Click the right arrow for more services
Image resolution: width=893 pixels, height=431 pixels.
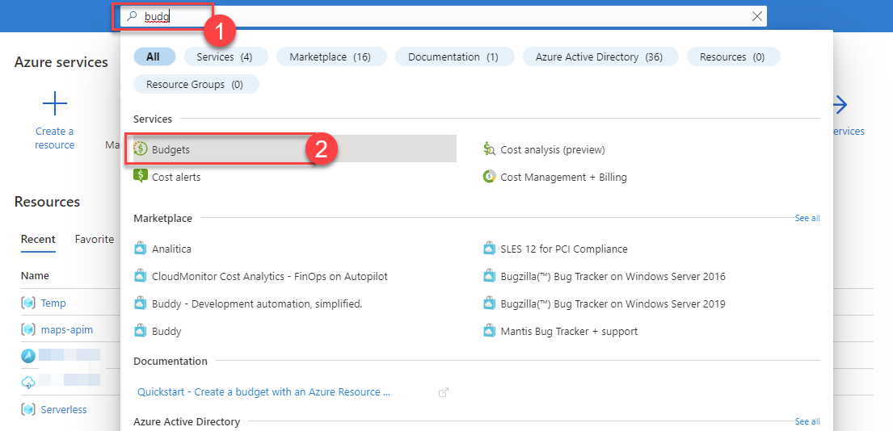click(x=840, y=103)
